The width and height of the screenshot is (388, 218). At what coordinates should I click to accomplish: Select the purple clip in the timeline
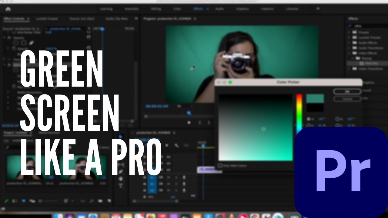[209, 170]
